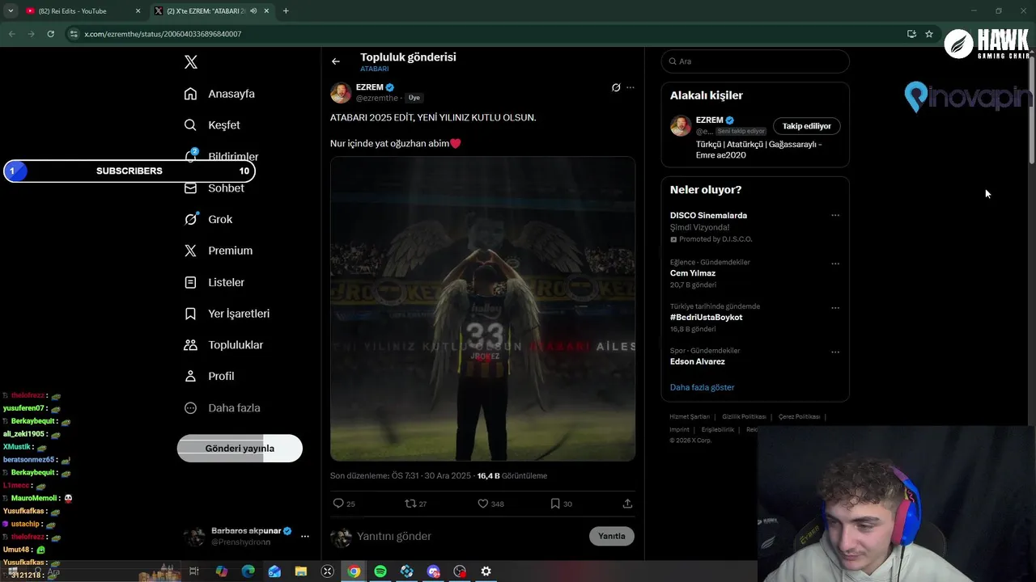
Task: Open Bildirimler notifications
Action: (x=222, y=156)
